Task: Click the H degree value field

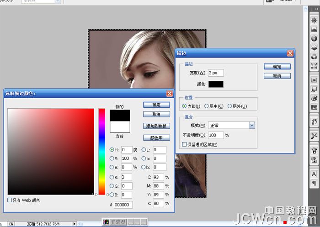Action: [x=127, y=150]
